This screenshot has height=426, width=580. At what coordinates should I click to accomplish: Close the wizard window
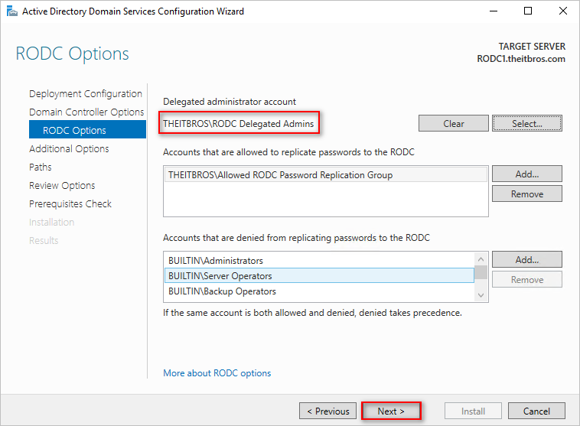(x=563, y=11)
